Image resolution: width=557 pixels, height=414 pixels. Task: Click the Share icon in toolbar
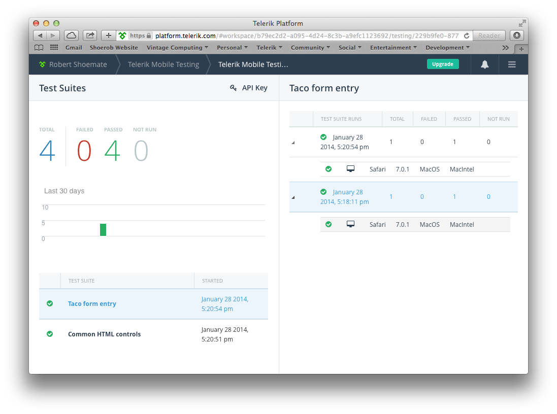pyautogui.click(x=90, y=36)
